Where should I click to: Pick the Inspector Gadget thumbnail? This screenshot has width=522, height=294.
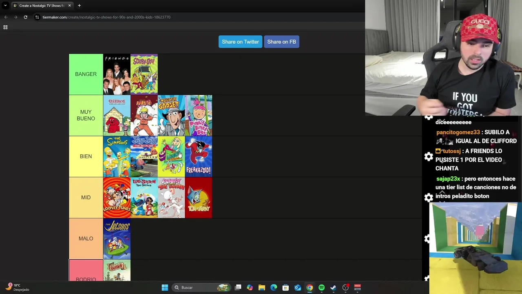click(x=171, y=116)
